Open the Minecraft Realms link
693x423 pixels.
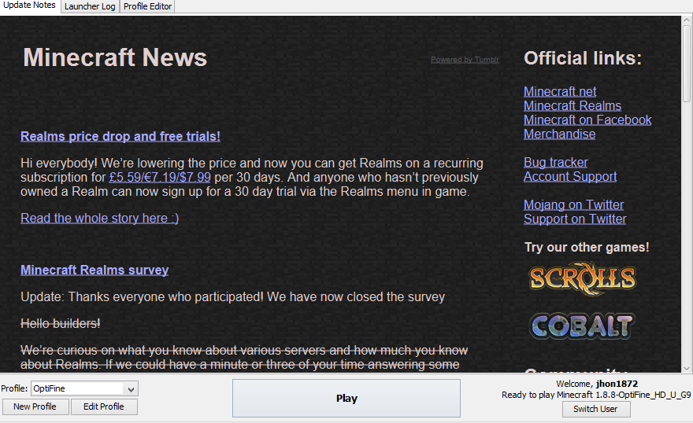[x=573, y=106]
